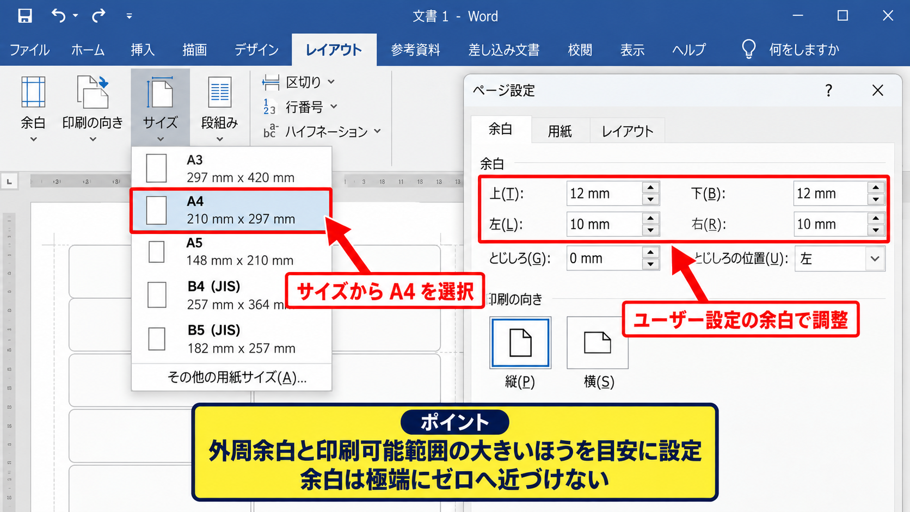Open the ファイル tab
Screen dimensions: 910x512
(x=29, y=50)
